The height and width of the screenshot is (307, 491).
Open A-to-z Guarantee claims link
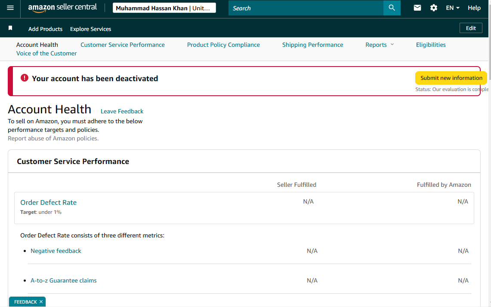click(x=64, y=280)
